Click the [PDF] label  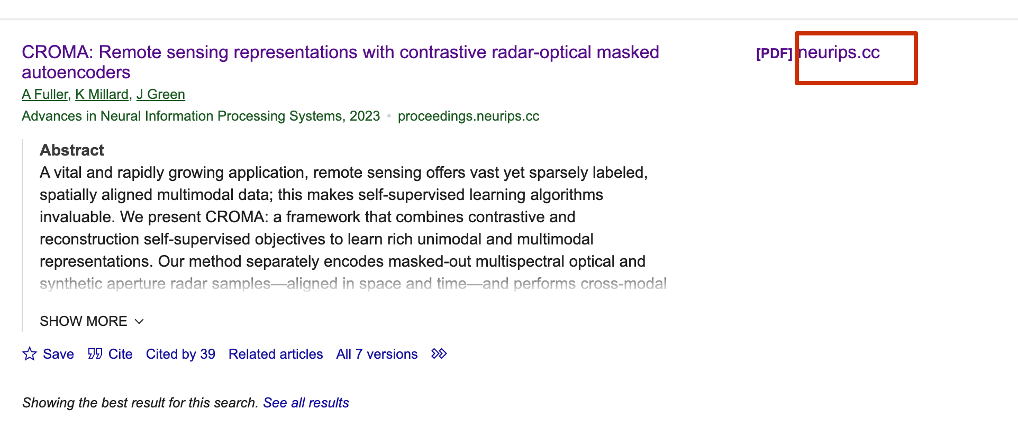click(774, 53)
